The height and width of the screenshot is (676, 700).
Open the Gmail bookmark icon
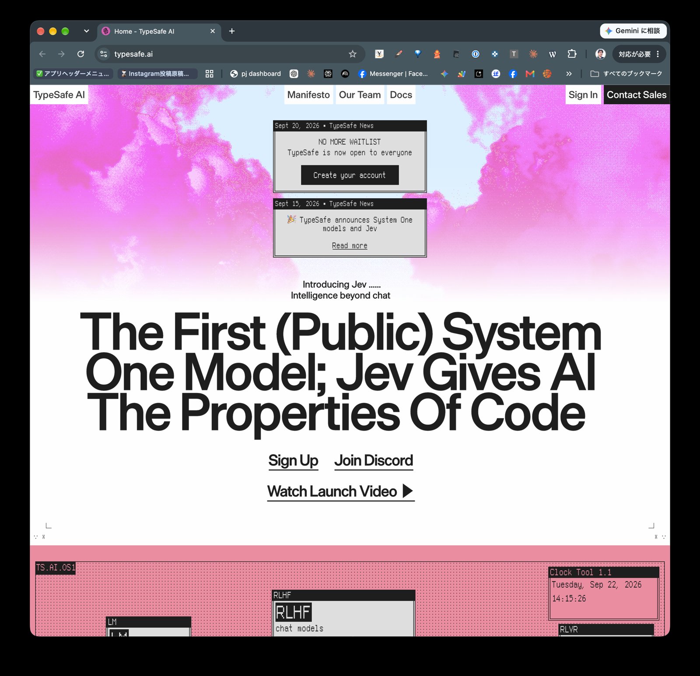(530, 74)
